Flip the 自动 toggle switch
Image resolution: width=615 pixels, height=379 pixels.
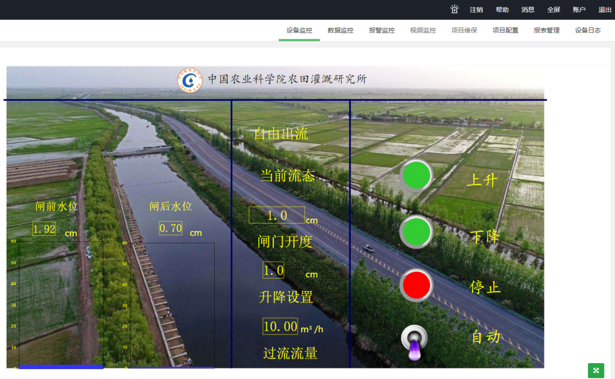click(415, 342)
